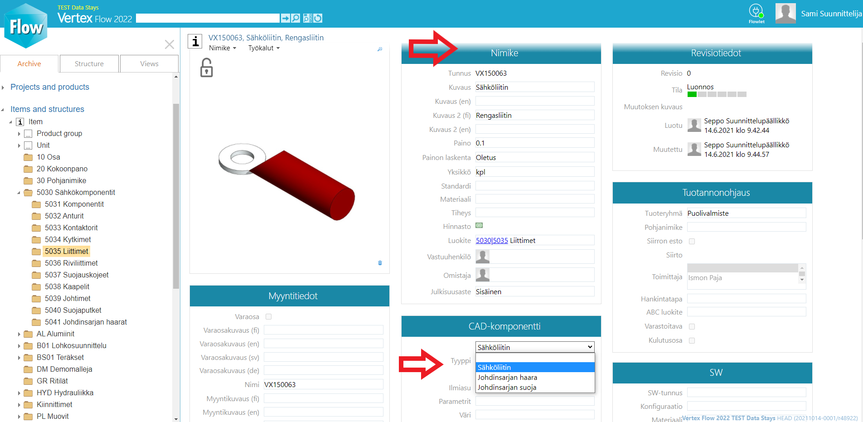Open the advanced search icon in top bar
The height and width of the screenshot is (422, 863).
308,18
